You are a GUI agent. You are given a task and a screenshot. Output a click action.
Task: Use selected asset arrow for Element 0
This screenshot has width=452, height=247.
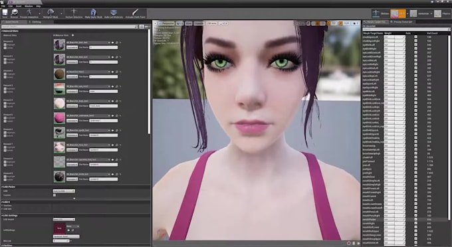(113, 42)
